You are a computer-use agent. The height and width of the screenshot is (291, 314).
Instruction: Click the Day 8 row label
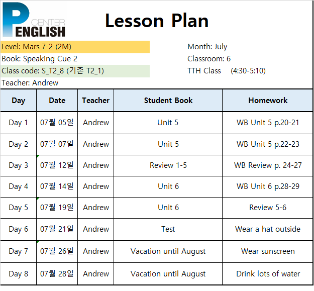tap(19, 274)
